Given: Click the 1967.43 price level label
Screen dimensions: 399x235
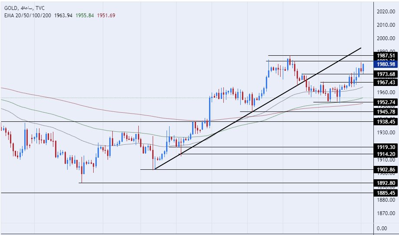Looking at the screenshot, I should pyautogui.click(x=385, y=82).
